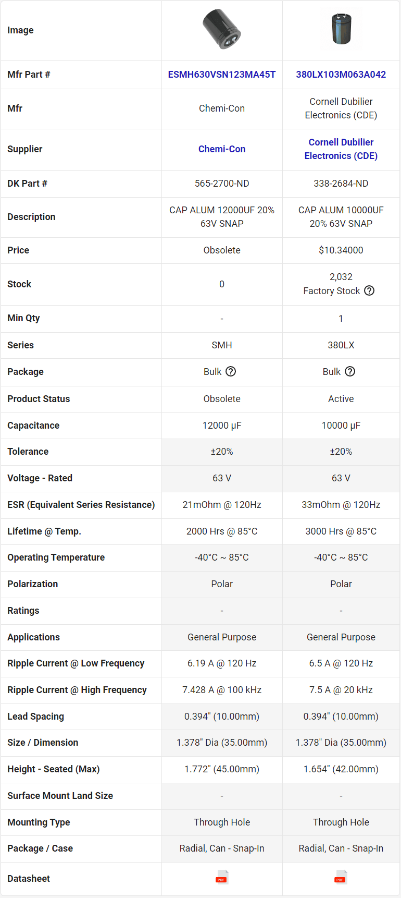Click the 3000 Hrs @ 85°C lifetime value

pos(341,531)
